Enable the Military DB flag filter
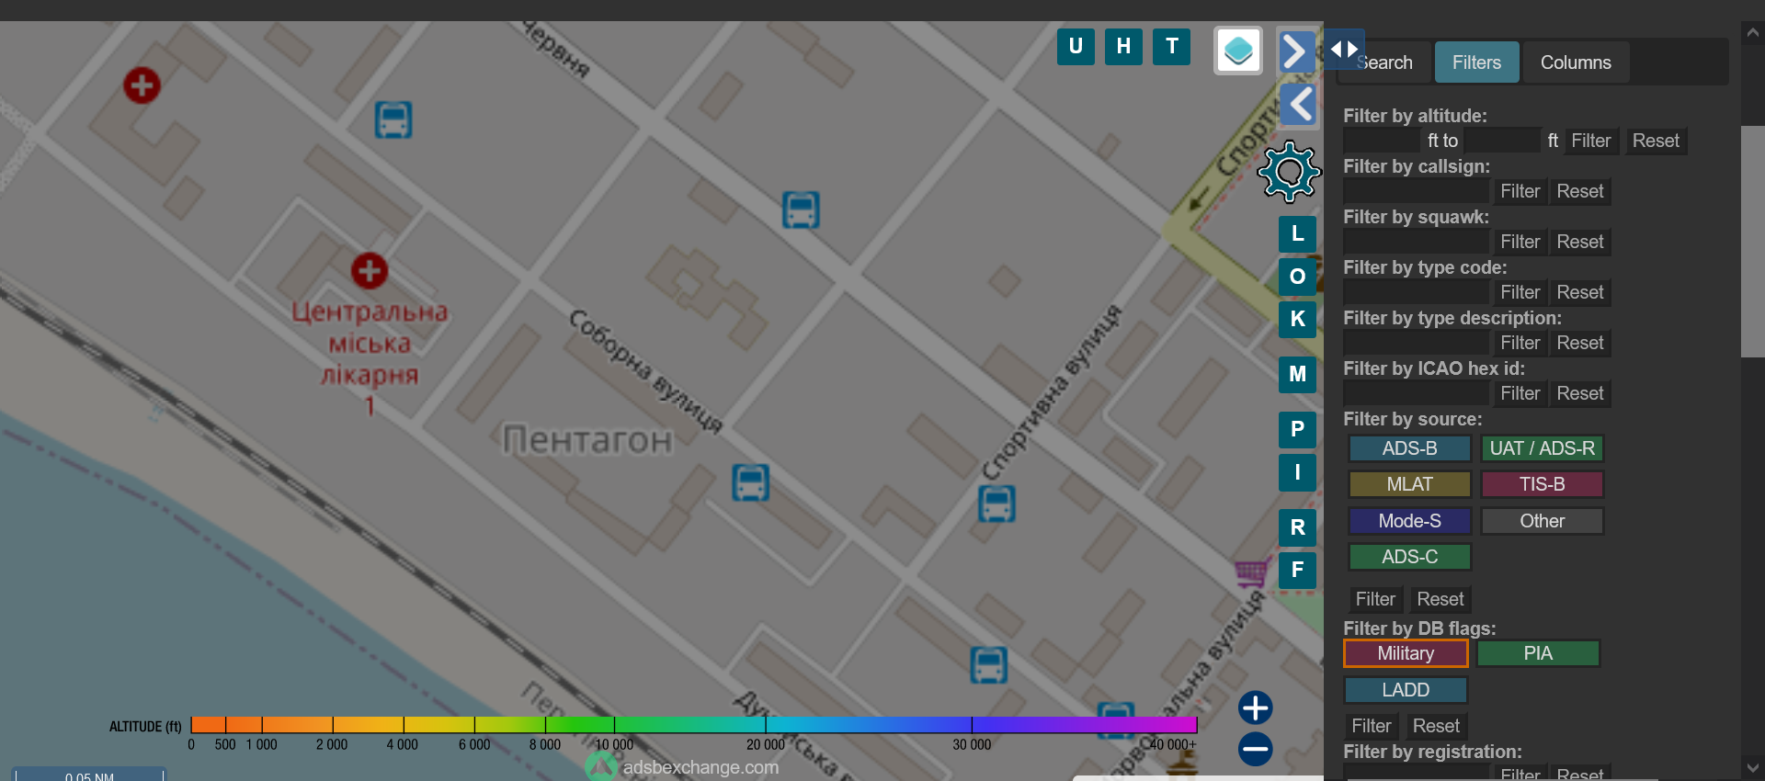The width and height of the screenshot is (1765, 781). 1406,653
